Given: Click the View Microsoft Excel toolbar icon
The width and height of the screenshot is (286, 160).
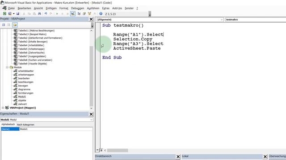Looking at the screenshot, I should click(x=4, y=14).
